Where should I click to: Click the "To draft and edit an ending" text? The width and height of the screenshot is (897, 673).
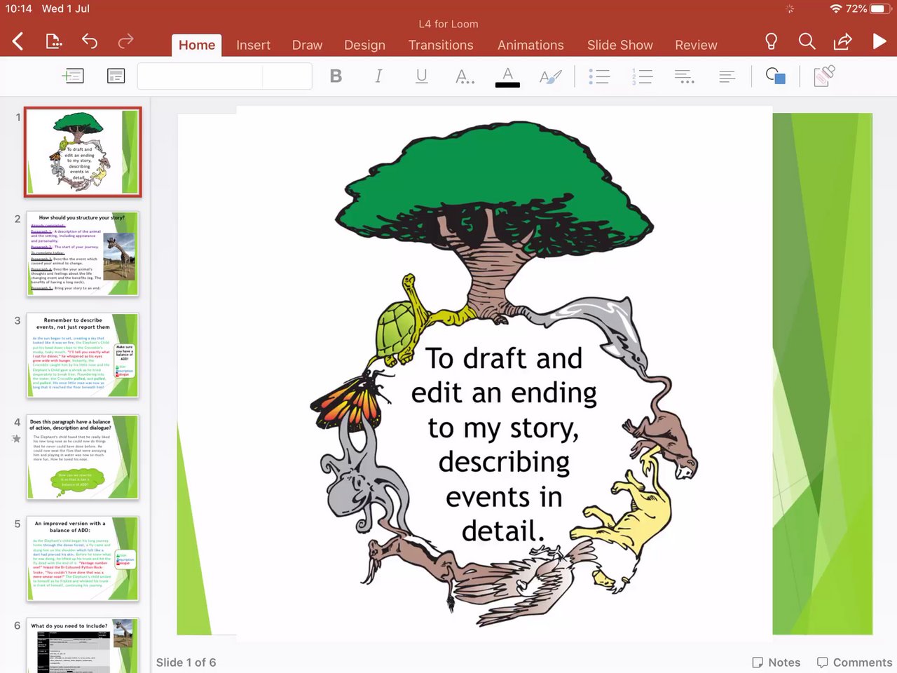pos(504,444)
